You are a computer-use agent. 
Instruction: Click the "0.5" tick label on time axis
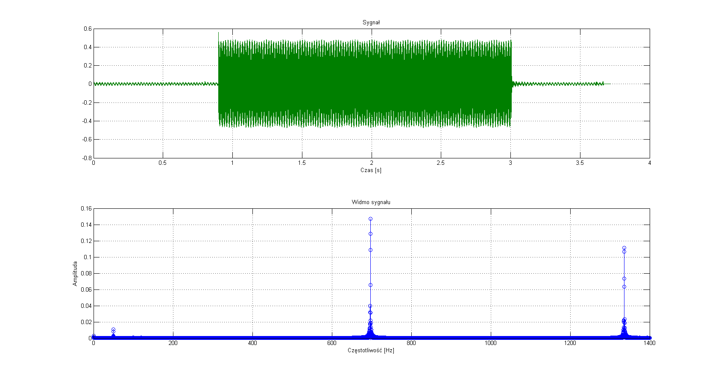click(162, 163)
